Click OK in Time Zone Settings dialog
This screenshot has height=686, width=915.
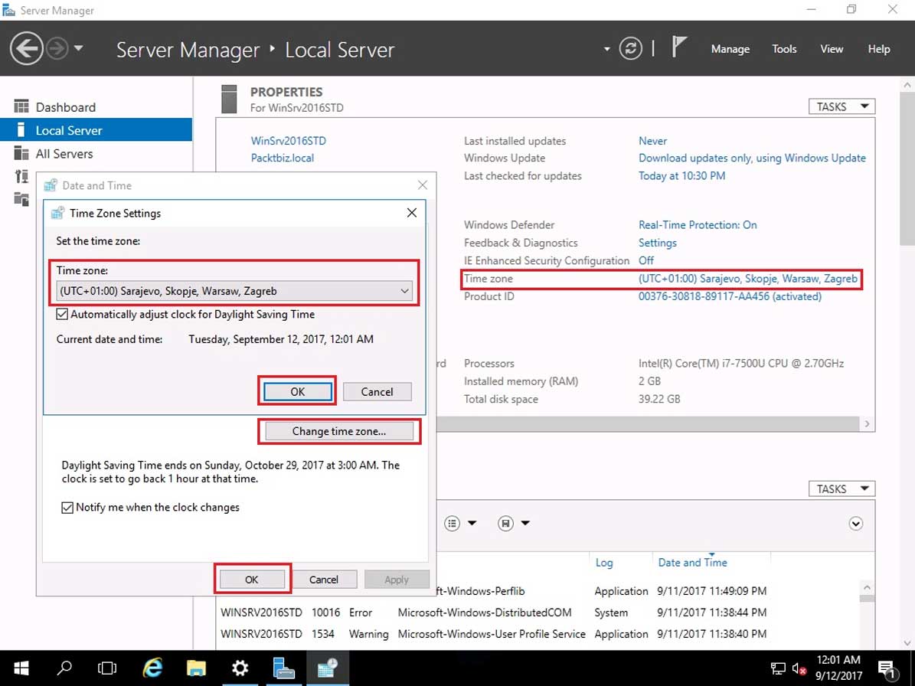click(297, 391)
